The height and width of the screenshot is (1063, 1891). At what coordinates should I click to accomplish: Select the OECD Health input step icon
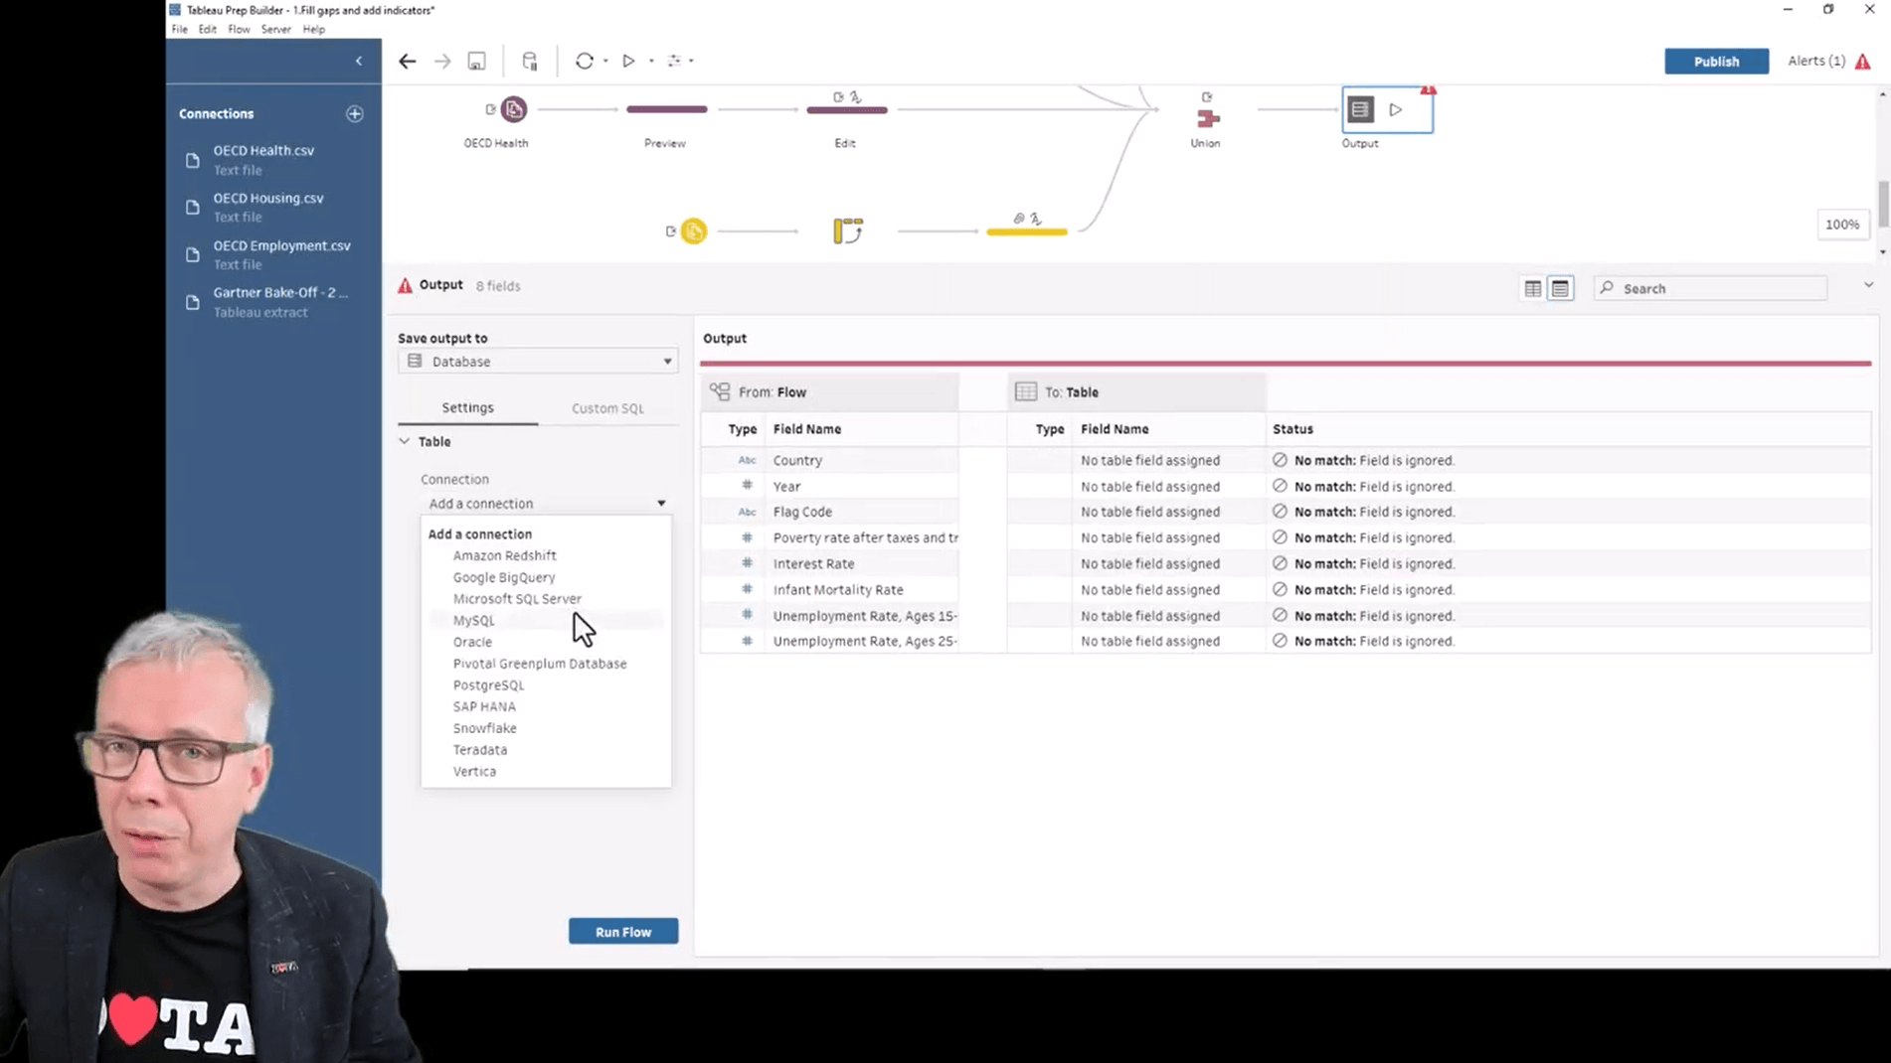pyautogui.click(x=513, y=109)
